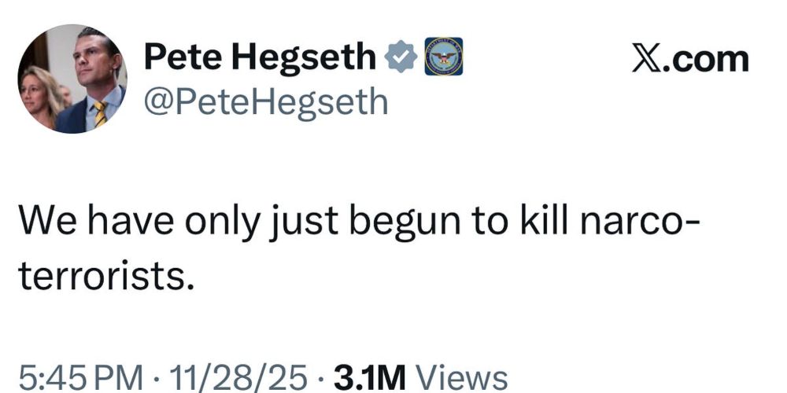Open the Pete Hegseth display name
787x393 pixels.
point(260,58)
